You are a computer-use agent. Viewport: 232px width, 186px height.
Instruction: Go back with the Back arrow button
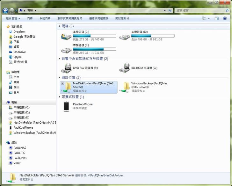pos(5,11)
